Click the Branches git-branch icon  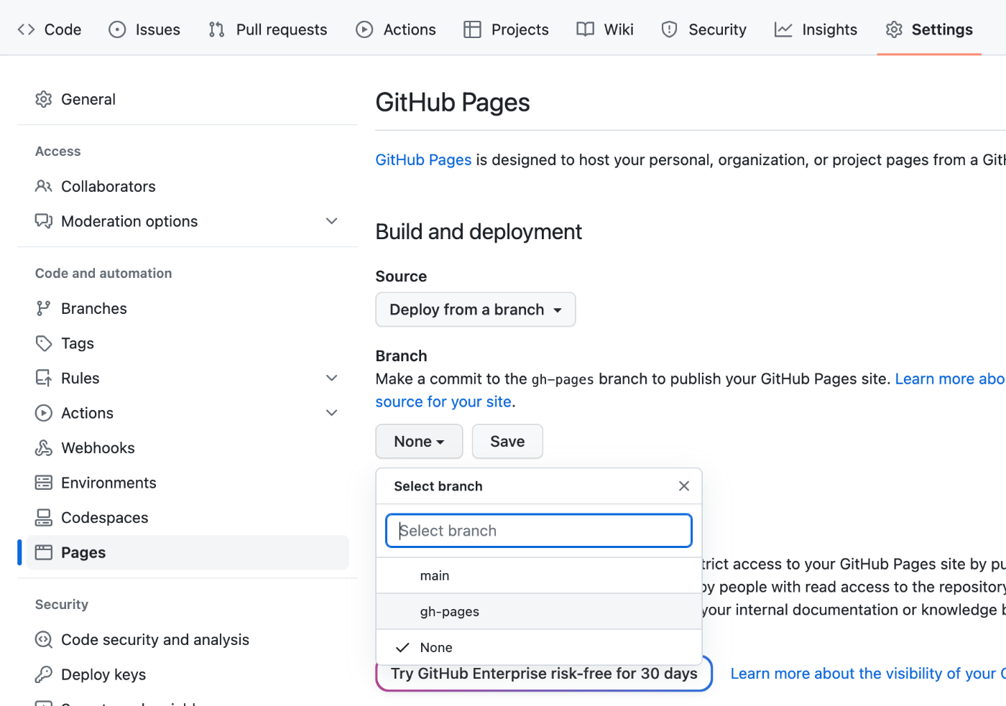[x=44, y=308]
